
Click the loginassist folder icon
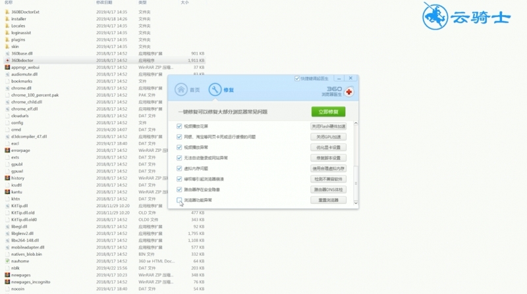pyautogui.click(x=7, y=32)
